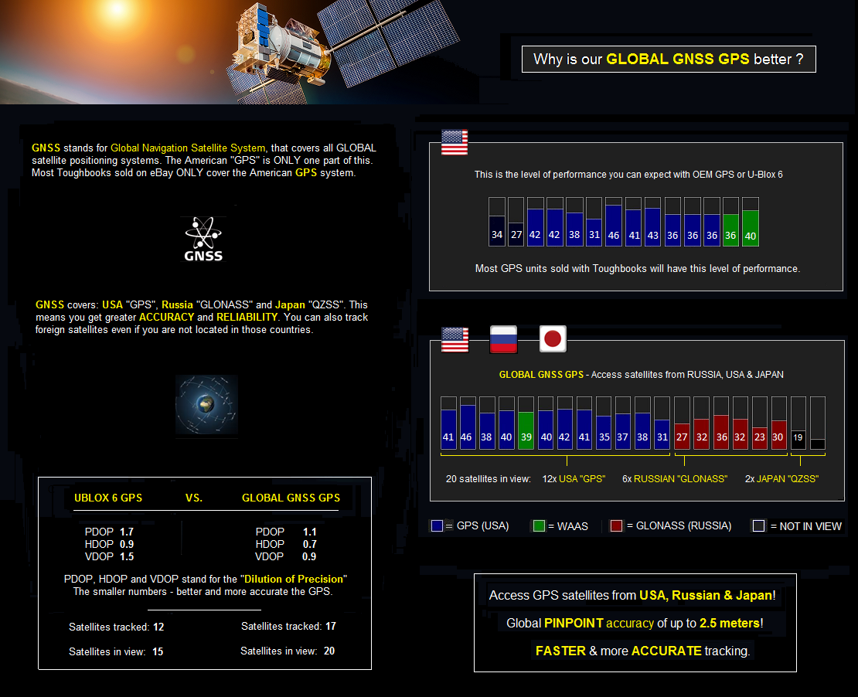Click 'Satellites in view: 15' text
The height and width of the screenshot is (697, 858).
click(x=116, y=651)
